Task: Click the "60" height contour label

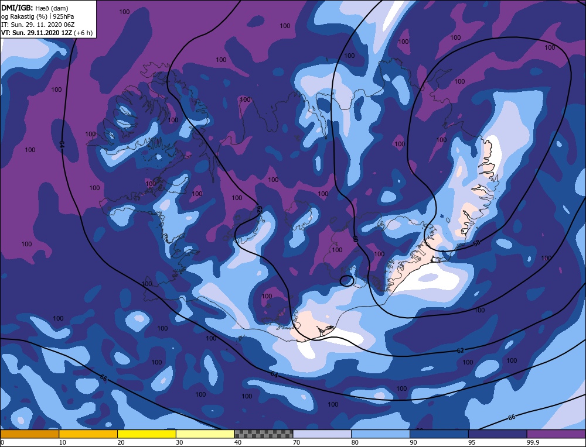Action: point(355,239)
